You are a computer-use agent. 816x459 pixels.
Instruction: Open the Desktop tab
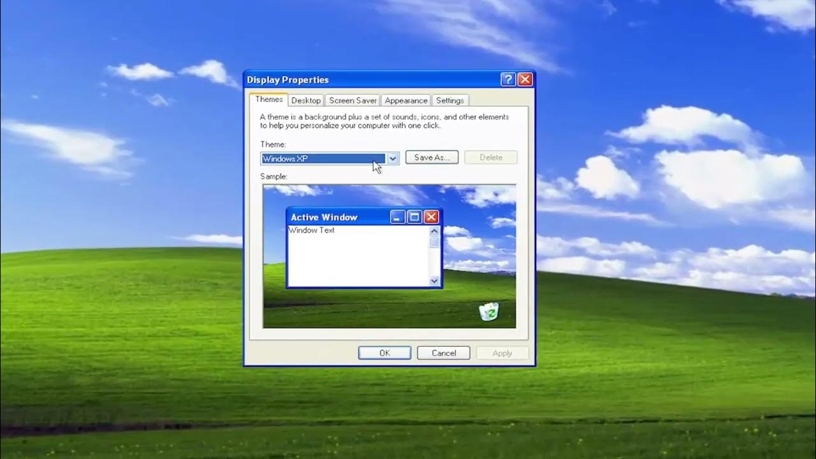[306, 101]
